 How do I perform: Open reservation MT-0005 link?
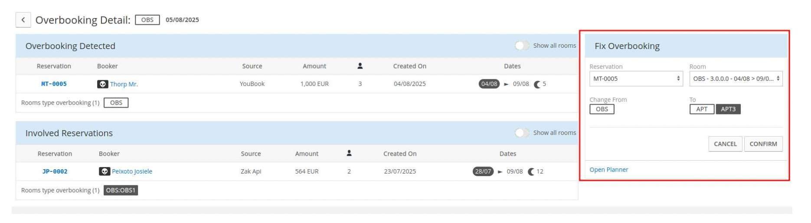[x=54, y=84]
